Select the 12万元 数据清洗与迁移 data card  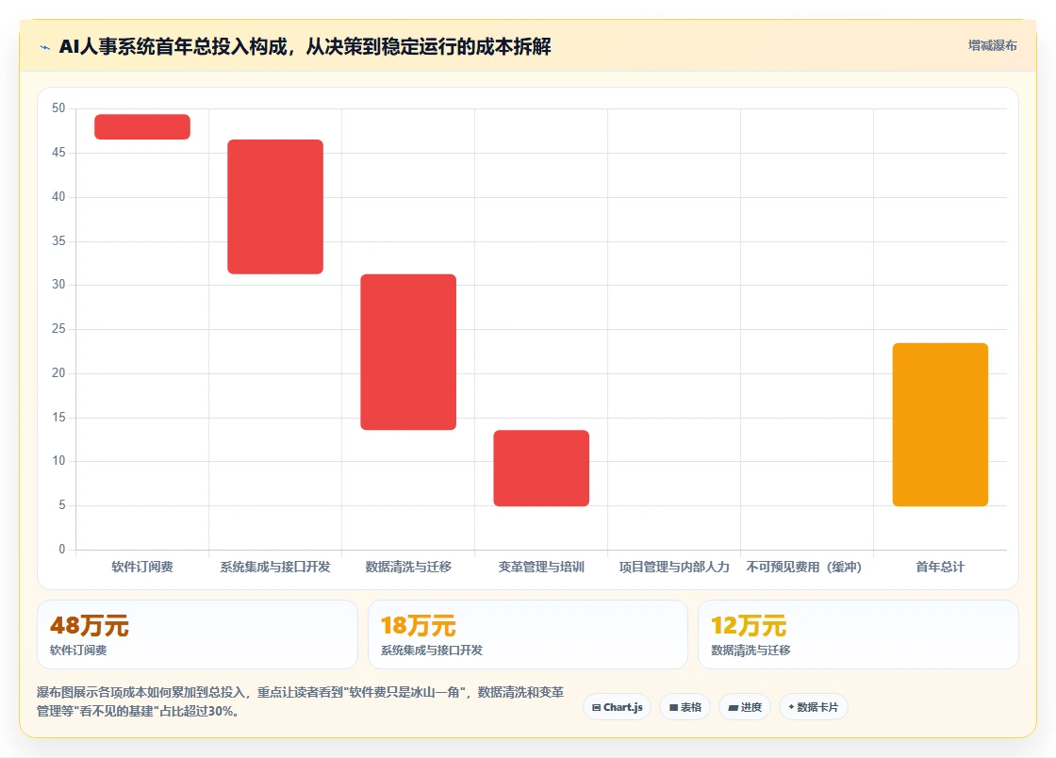point(858,634)
